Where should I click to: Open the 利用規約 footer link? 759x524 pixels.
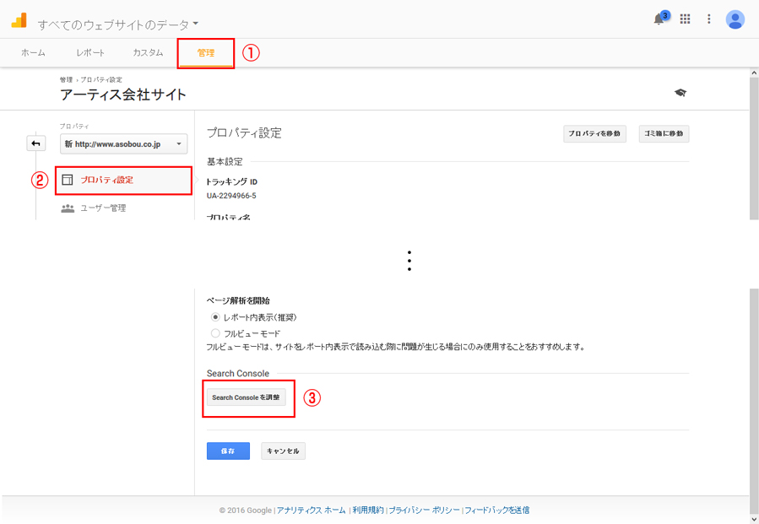(x=368, y=510)
